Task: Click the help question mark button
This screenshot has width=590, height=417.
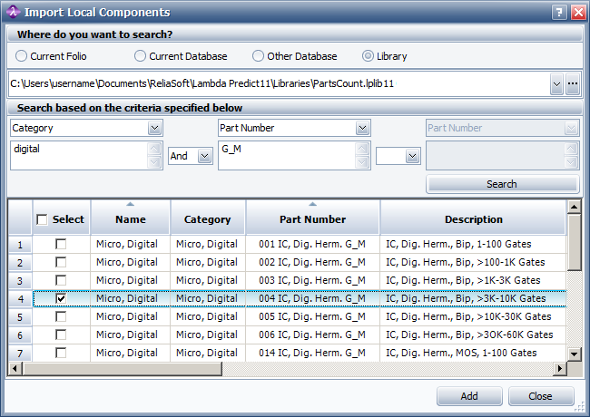Action: pos(560,12)
